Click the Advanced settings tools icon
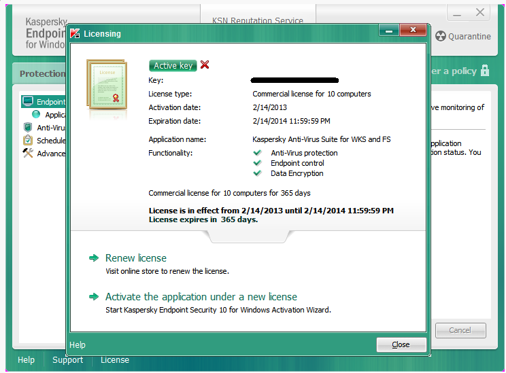This screenshot has width=506, height=373. coord(28,153)
